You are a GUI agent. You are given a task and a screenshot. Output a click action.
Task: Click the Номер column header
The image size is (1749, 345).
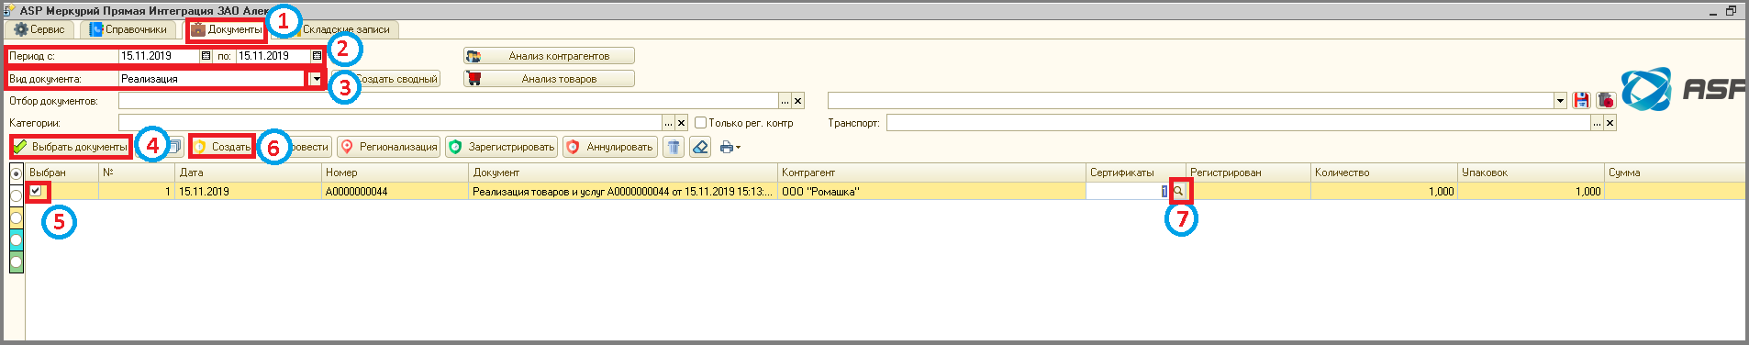tap(395, 172)
